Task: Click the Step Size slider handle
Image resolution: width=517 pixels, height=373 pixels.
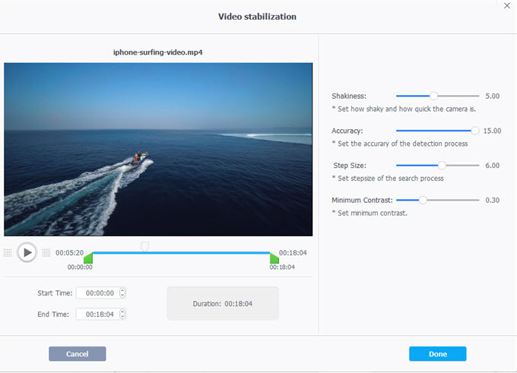Action: [442, 165]
